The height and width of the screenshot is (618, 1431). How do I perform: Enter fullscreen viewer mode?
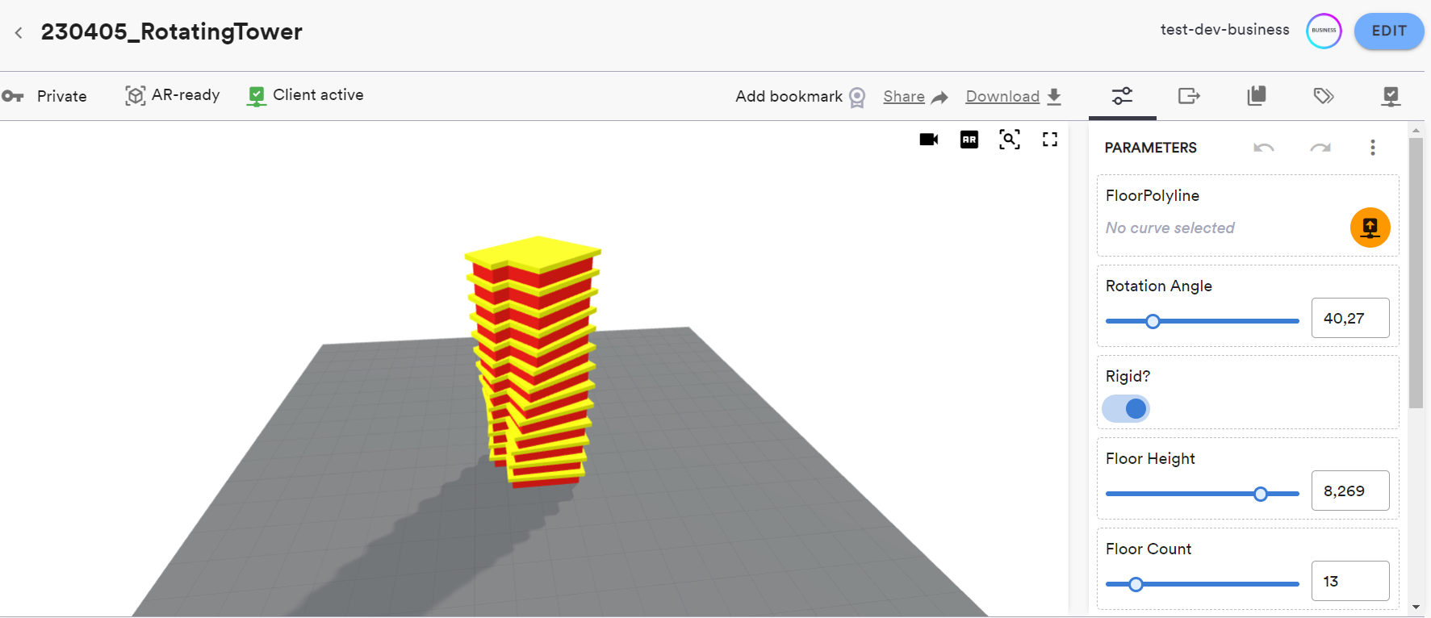click(1049, 140)
